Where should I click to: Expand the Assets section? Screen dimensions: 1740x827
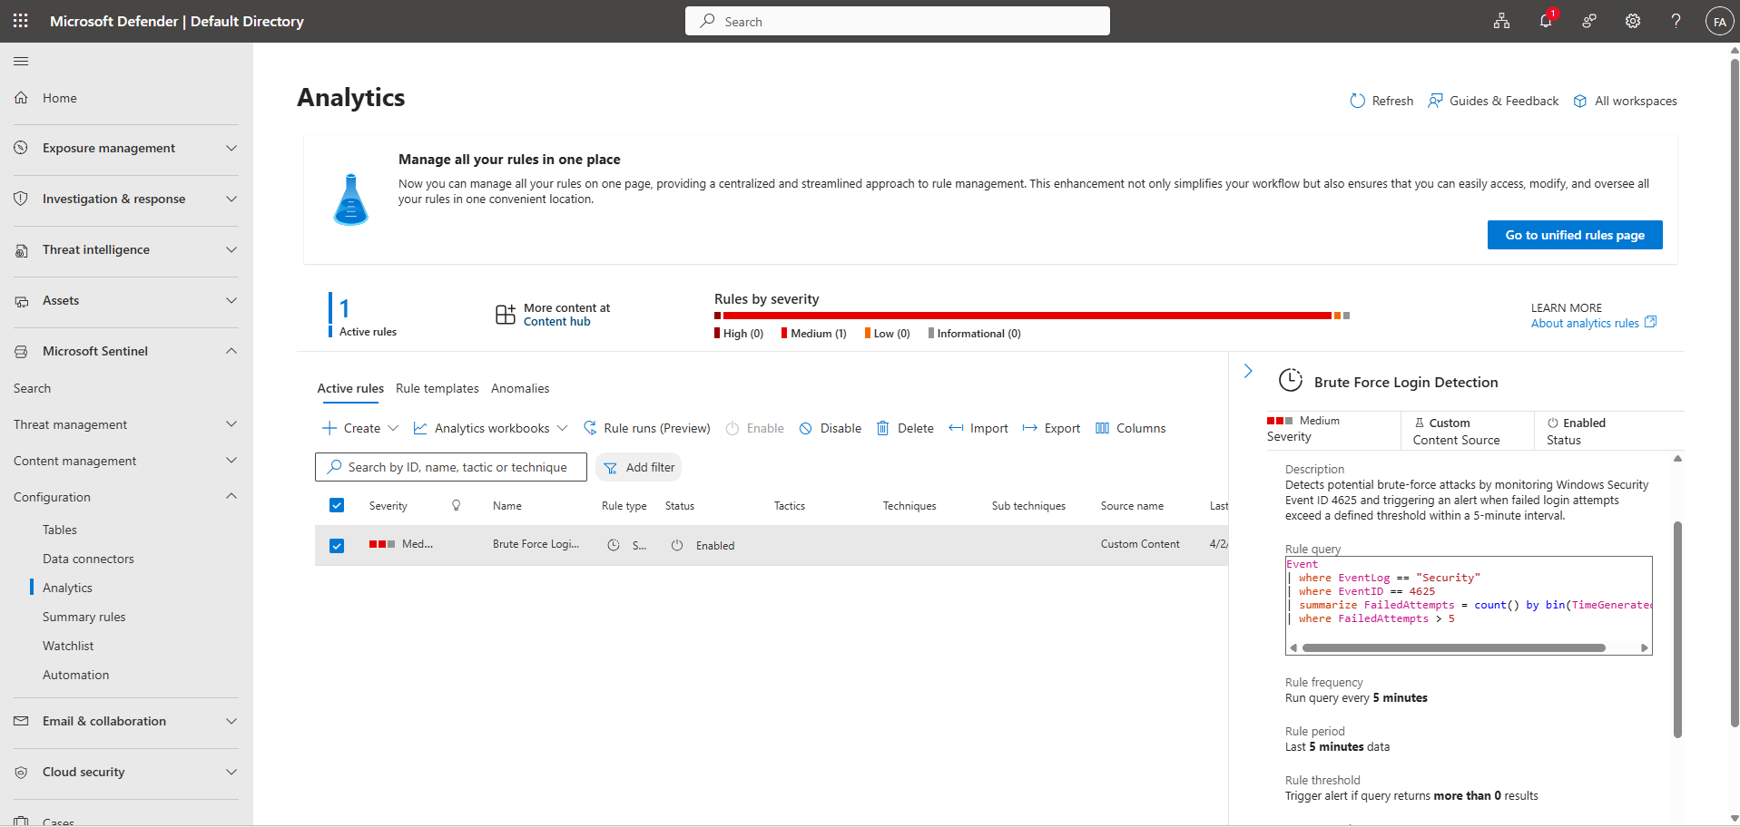pyautogui.click(x=231, y=300)
